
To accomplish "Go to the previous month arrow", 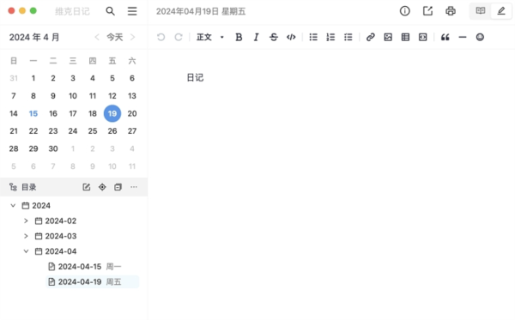I will pos(97,37).
